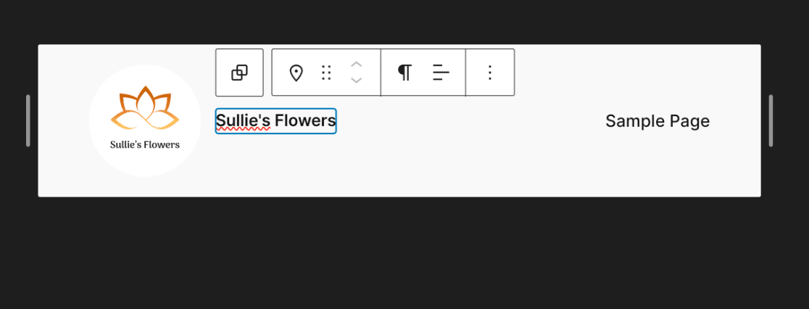Move the Site Title block down
The height and width of the screenshot is (309, 809).
pos(356,81)
